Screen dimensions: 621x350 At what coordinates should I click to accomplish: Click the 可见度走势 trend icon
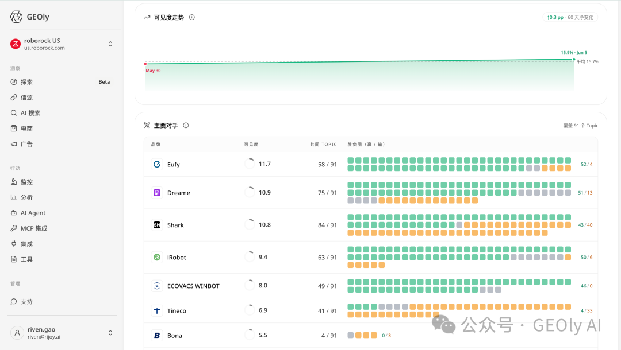coord(147,17)
